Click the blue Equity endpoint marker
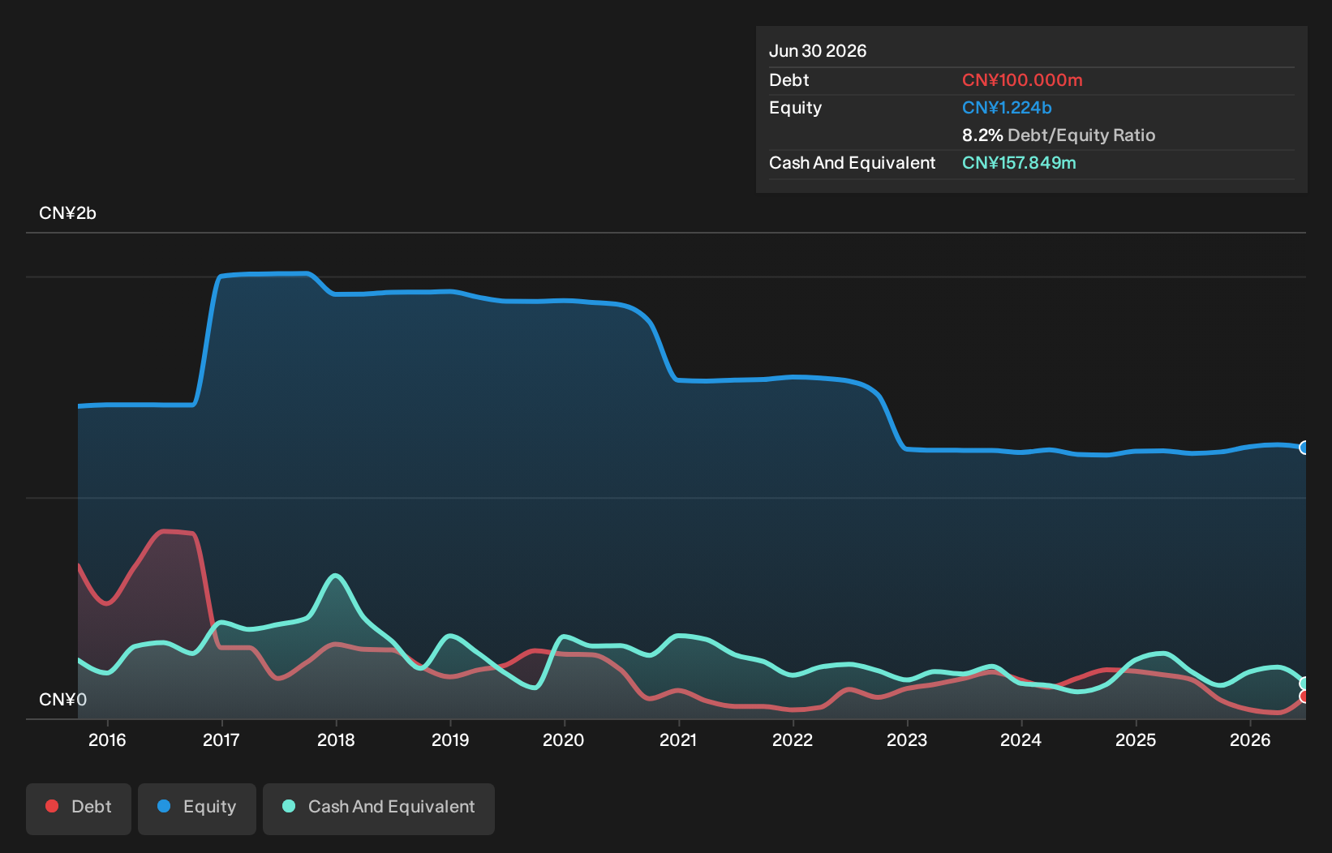 1304,448
